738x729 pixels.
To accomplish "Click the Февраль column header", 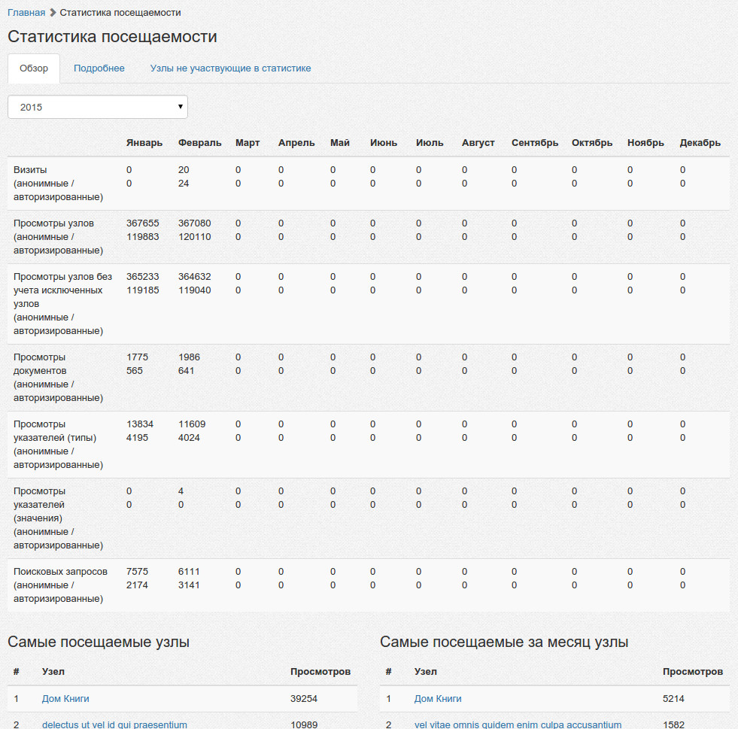I will click(x=199, y=143).
